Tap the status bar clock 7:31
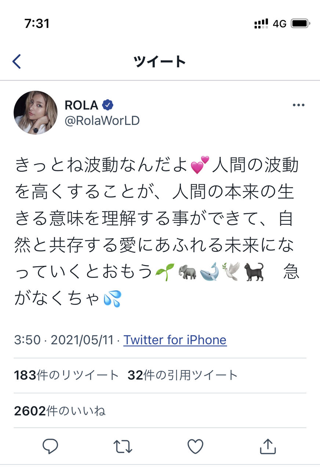The width and height of the screenshot is (320, 470). point(37,24)
